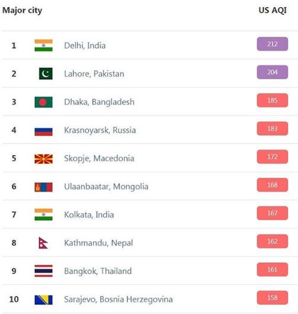Click the red 185 AQI badge
Viewport: 298px width, 314px height.
tap(273, 100)
